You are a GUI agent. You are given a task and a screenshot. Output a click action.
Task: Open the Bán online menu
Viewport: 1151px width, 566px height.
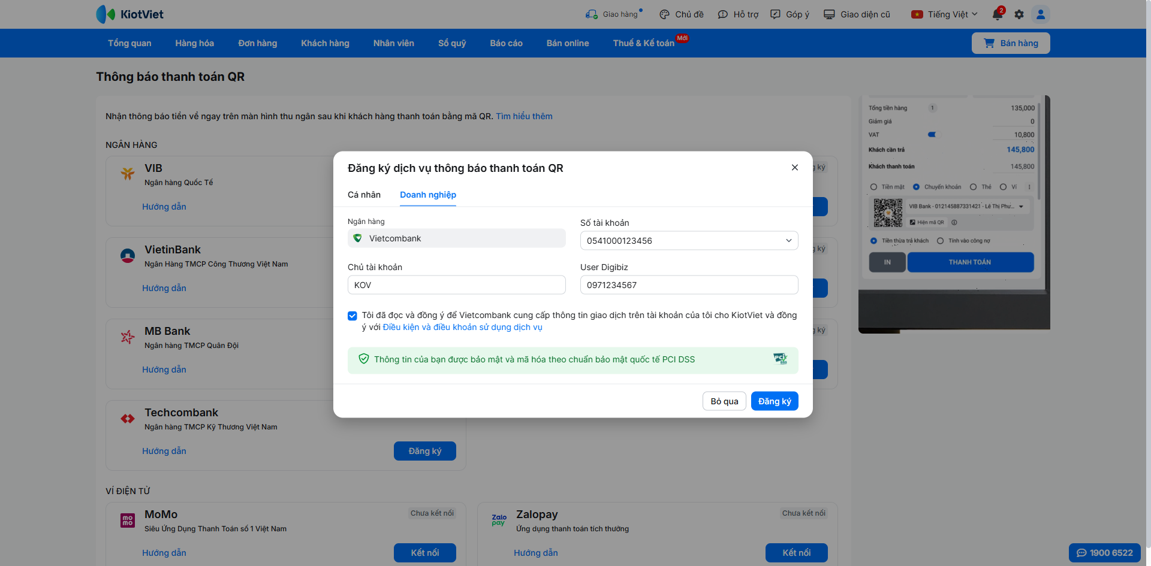pyautogui.click(x=568, y=43)
